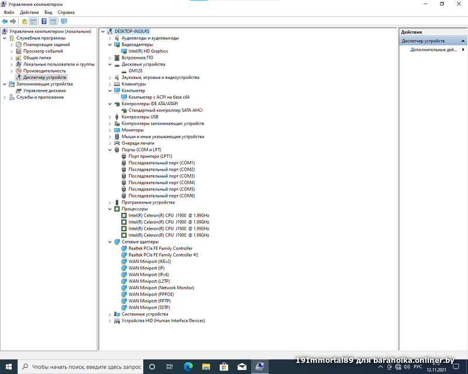Open the notification center icon

tap(456, 366)
